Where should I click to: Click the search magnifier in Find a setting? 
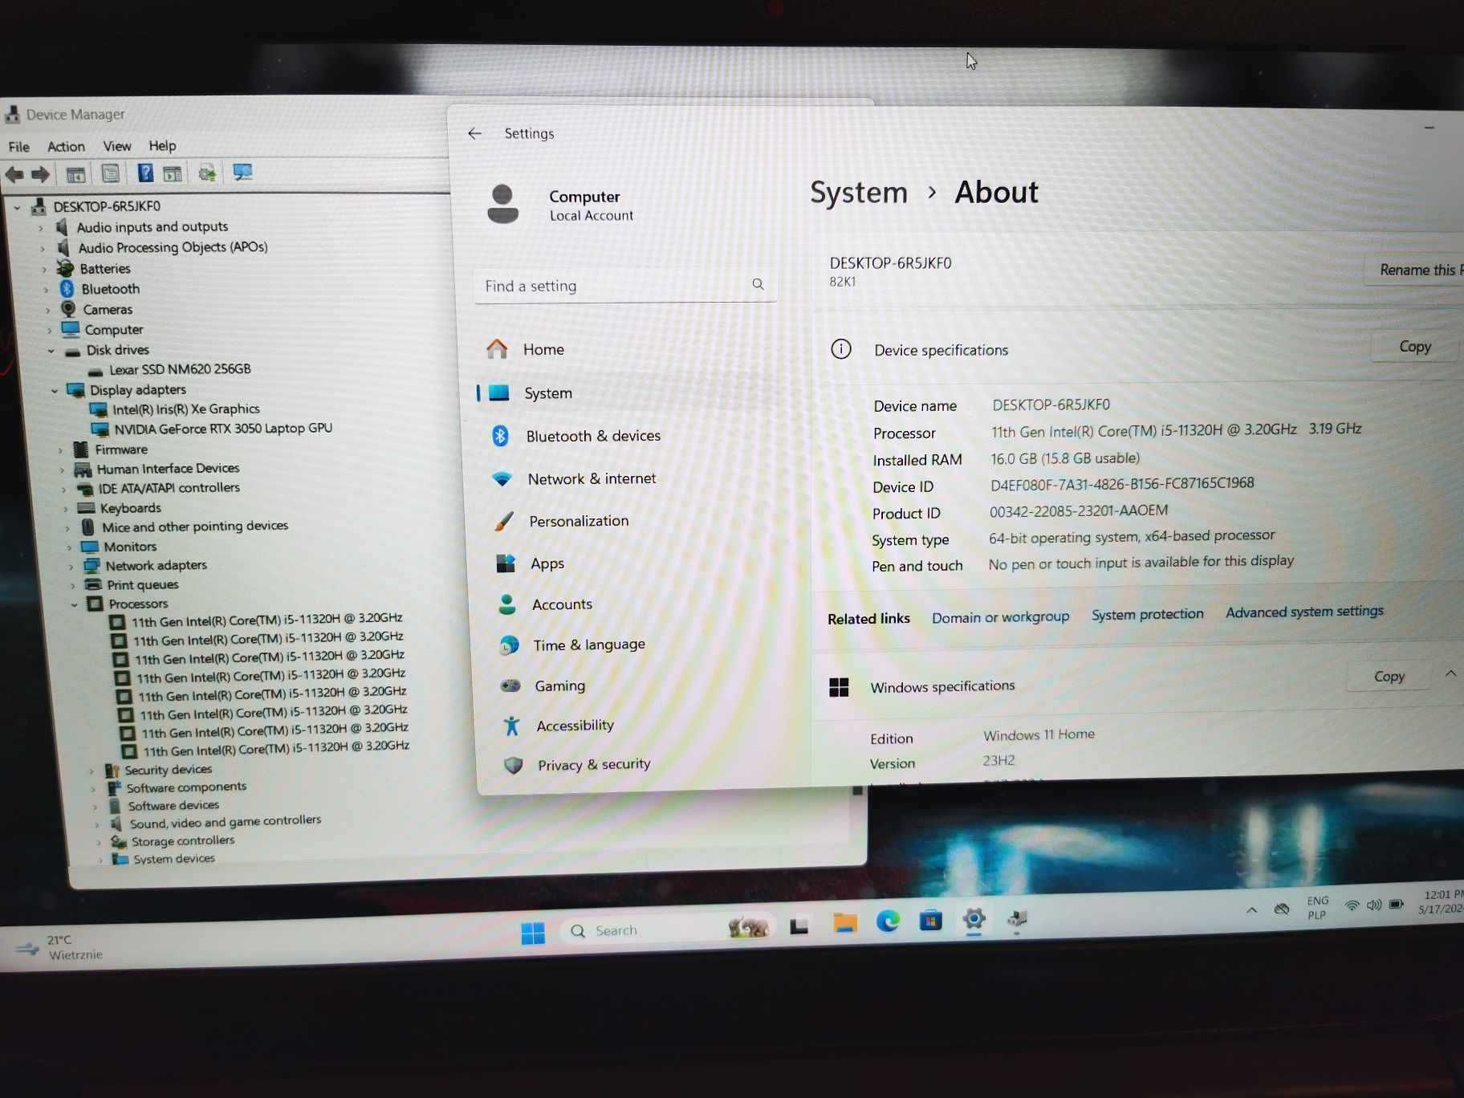[x=758, y=284]
